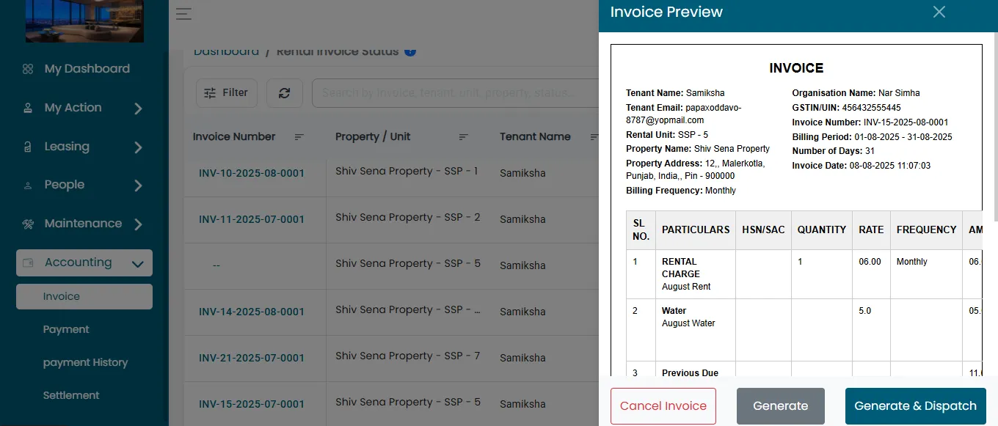The height and width of the screenshot is (426, 998).
Task: Click the property thumbnail image in sidebar
Action: click(x=84, y=21)
